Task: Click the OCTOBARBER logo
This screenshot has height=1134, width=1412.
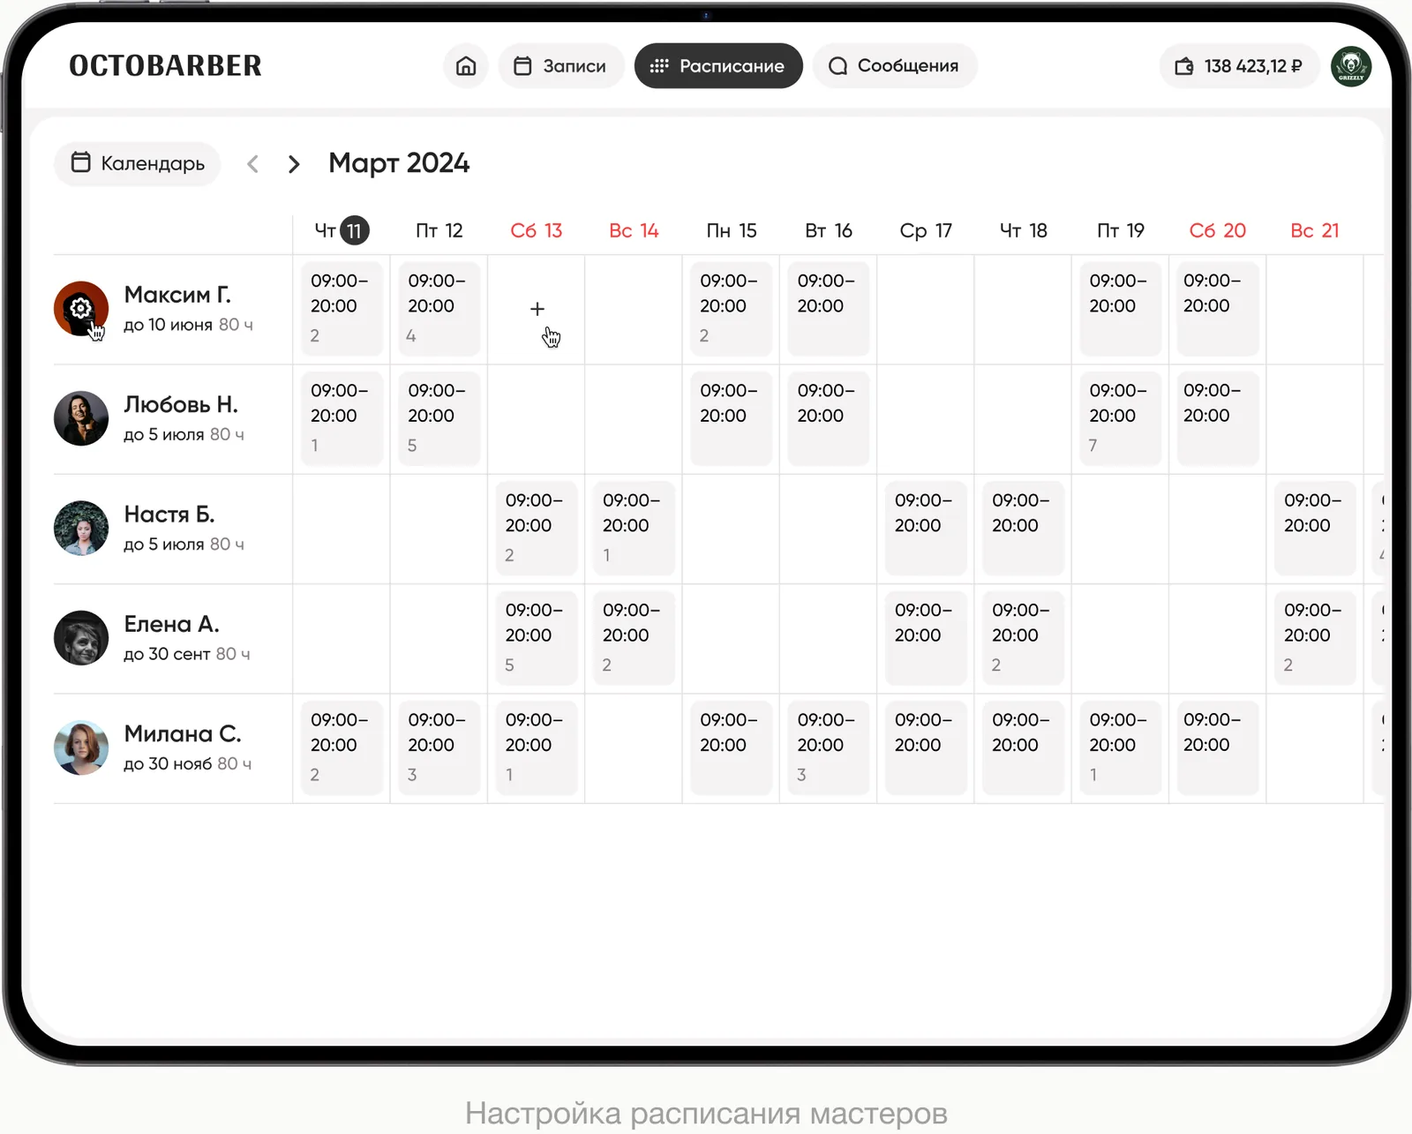Action: click(166, 66)
